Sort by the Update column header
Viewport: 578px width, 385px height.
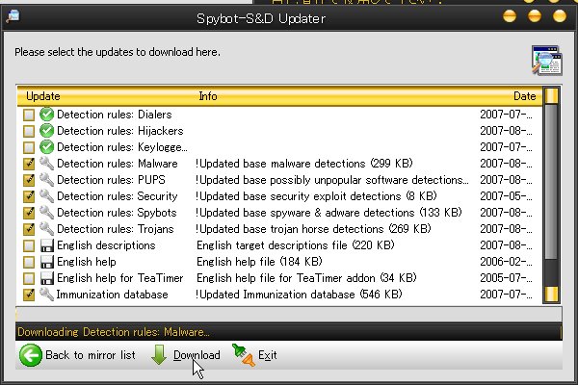(43, 96)
